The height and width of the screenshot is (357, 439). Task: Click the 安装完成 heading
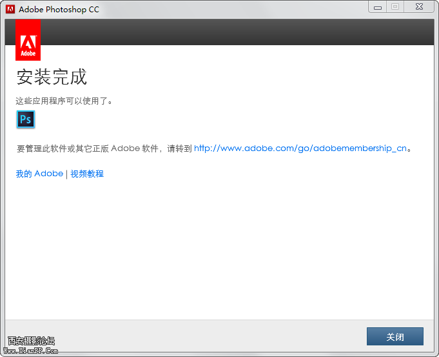(x=52, y=77)
